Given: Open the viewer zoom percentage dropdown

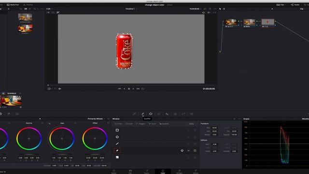Looking at the screenshot, I should [x=49, y=9].
